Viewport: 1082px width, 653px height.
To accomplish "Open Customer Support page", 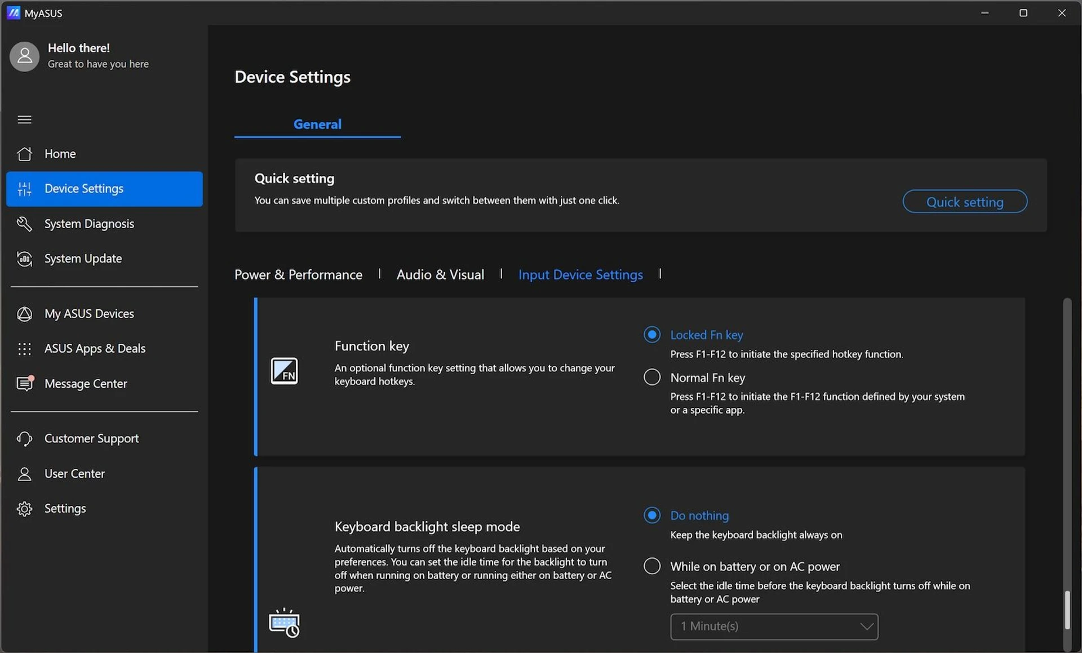I will (104, 438).
